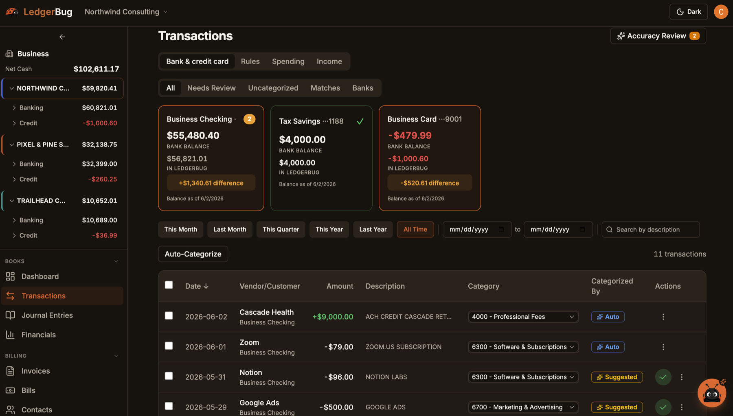Switch to the Income tab
The image size is (733, 416).
click(x=329, y=61)
